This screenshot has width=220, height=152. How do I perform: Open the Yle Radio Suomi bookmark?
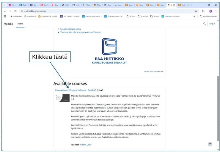pos(171,16)
